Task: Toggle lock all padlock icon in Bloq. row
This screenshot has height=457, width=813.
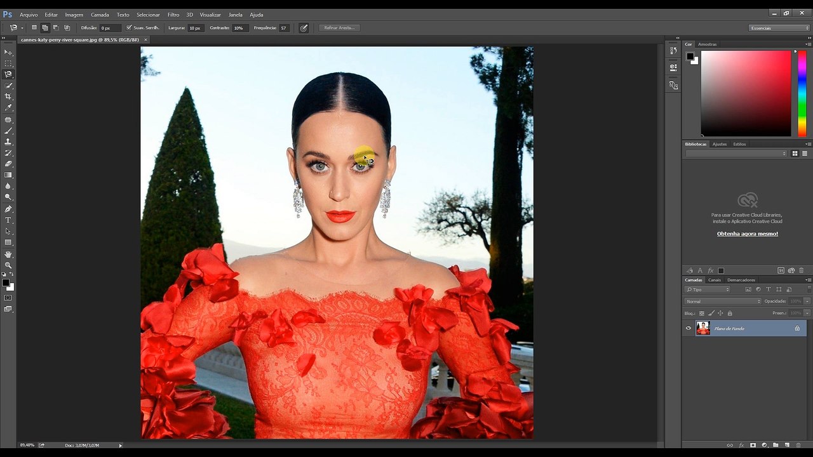Action: [x=730, y=313]
